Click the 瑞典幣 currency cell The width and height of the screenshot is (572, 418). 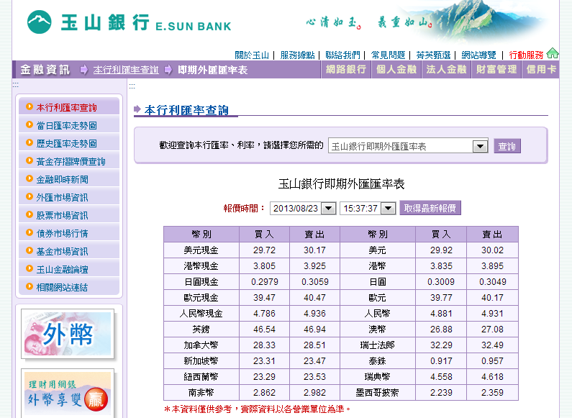pyautogui.click(x=378, y=377)
